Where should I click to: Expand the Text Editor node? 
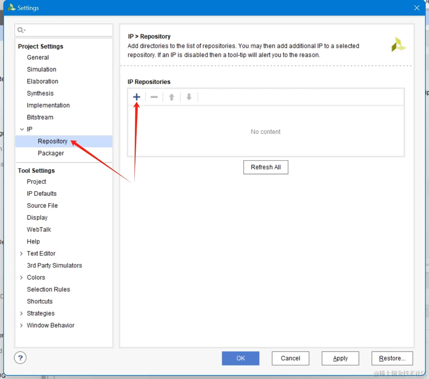22,254
